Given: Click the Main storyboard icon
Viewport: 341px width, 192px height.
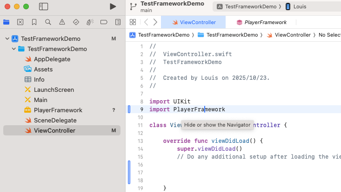Looking at the screenshot, I should pyautogui.click(x=28, y=100).
